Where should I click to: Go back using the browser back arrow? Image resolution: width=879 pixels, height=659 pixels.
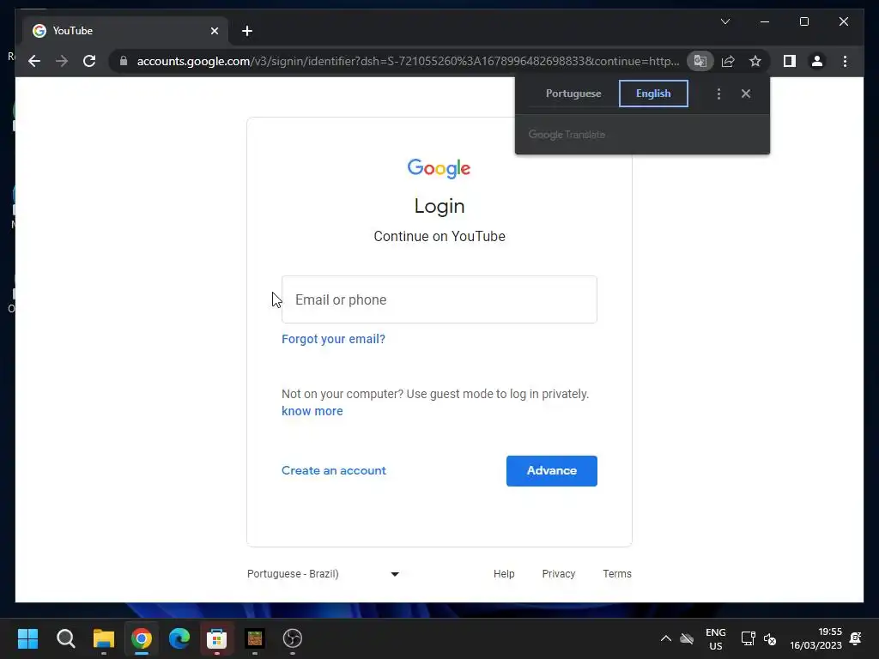click(x=34, y=61)
